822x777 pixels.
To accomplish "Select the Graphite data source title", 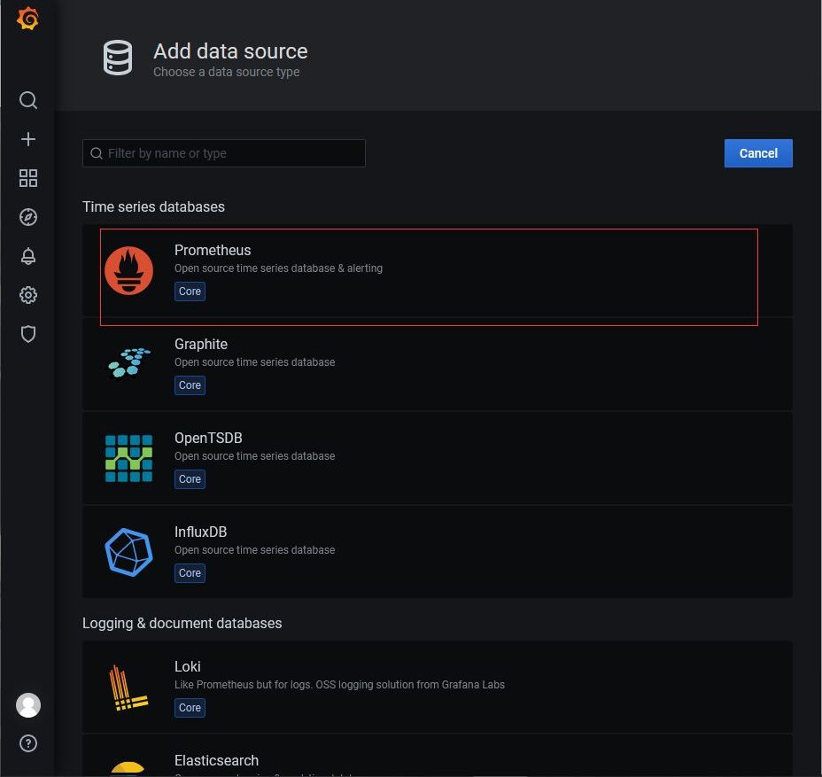I will [201, 344].
